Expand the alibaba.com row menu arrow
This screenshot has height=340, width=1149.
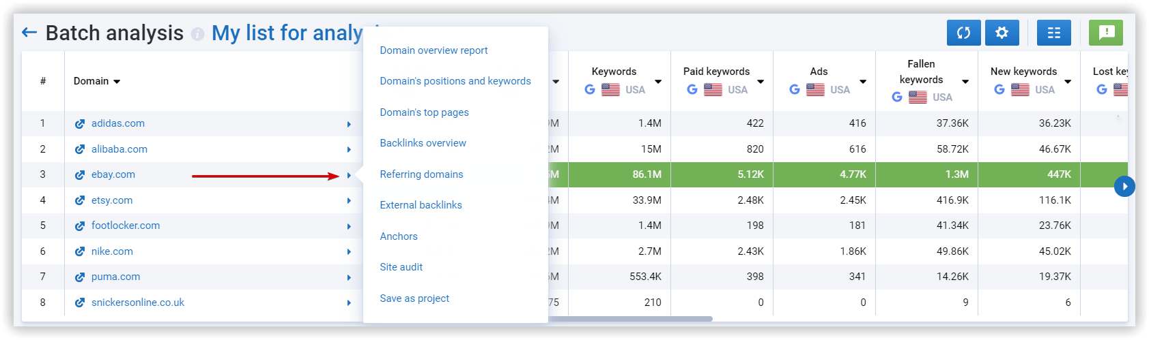coord(349,149)
